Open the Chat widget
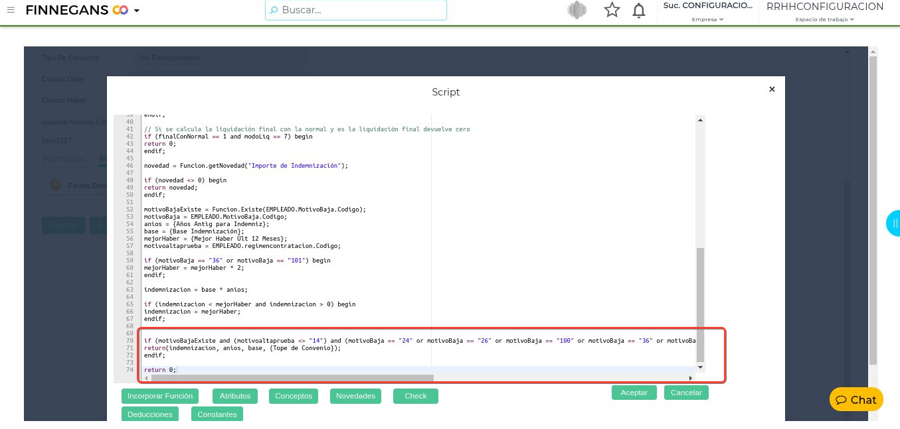Viewport: 900px width, 429px height. [856, 400]
